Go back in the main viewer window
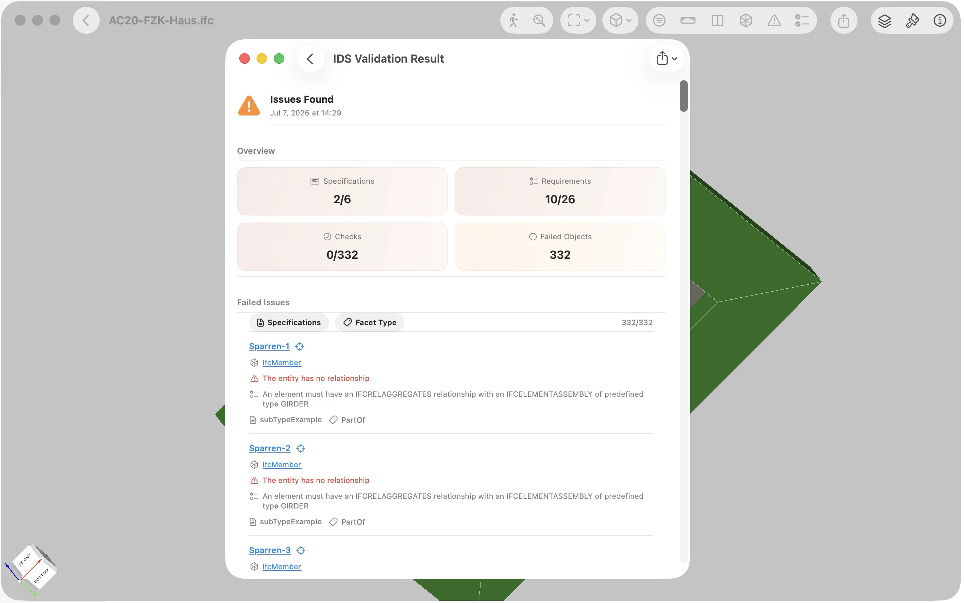Screen dimensions: 964x603 click(x=86, y=20)
